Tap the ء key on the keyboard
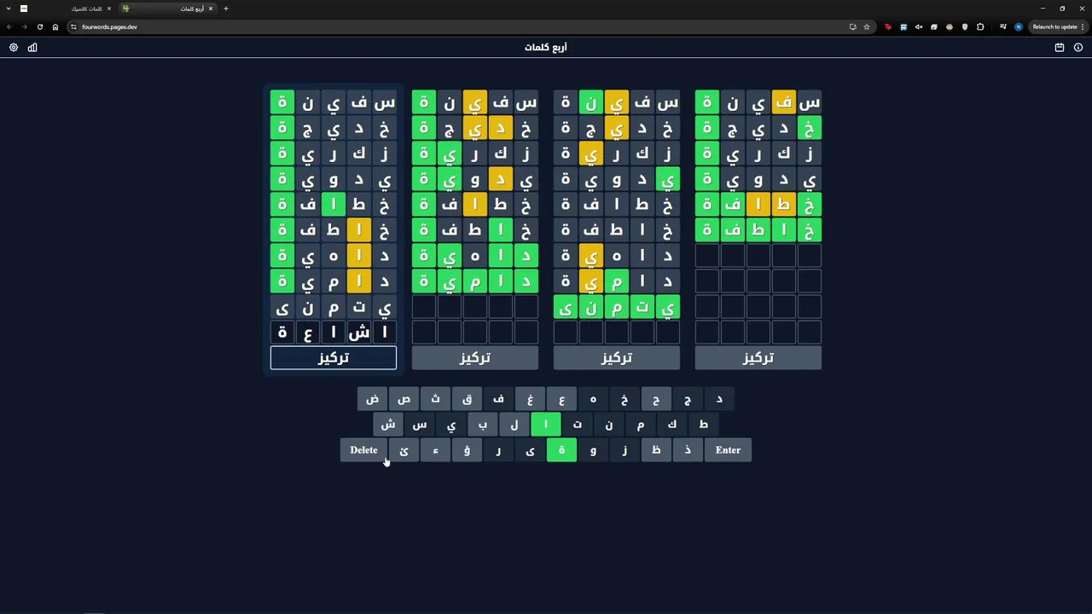 (435, 450)
